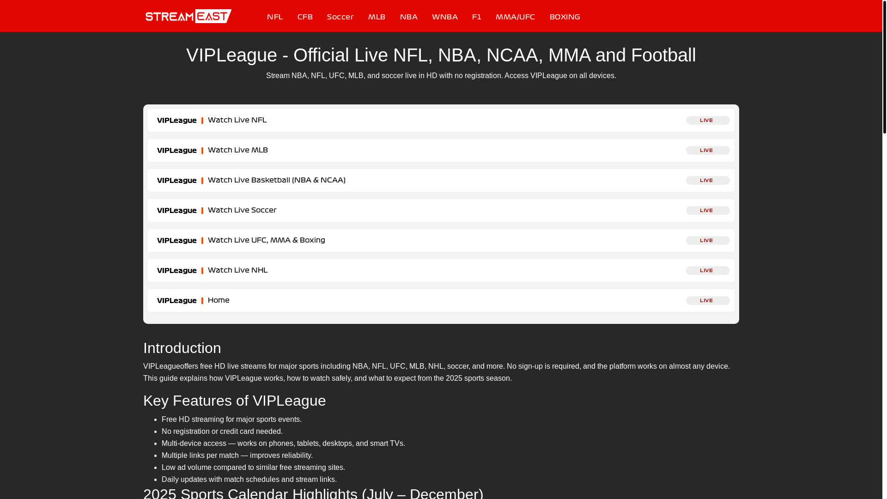Click LIVE badge in NFL row
887x499 pixels.
coord(708,120)
